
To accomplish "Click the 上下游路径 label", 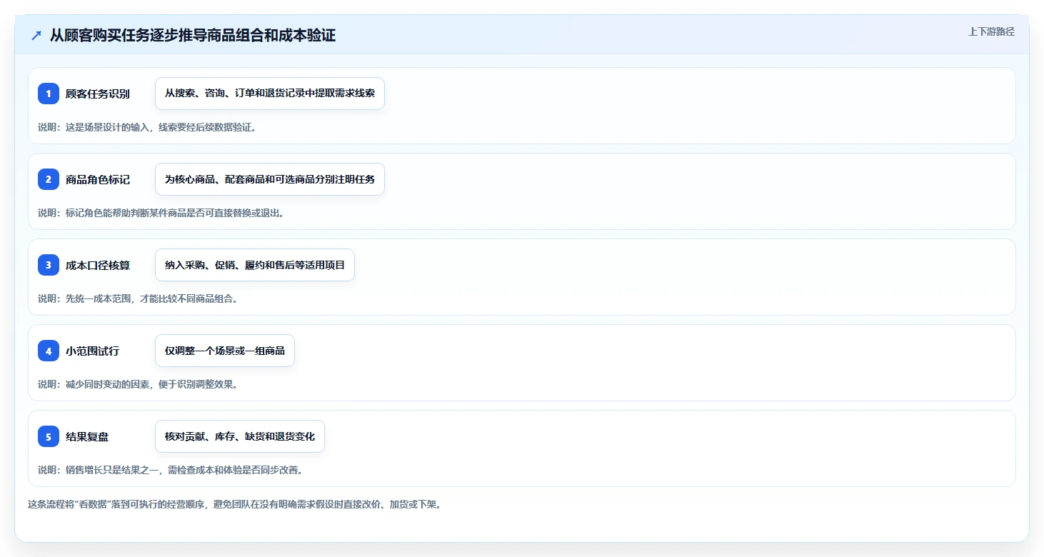I will point(991,31).
